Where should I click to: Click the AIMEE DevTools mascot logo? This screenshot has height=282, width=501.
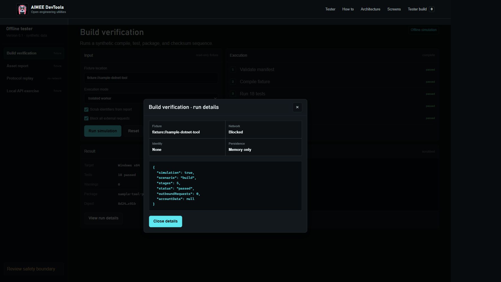pos(22,9)
